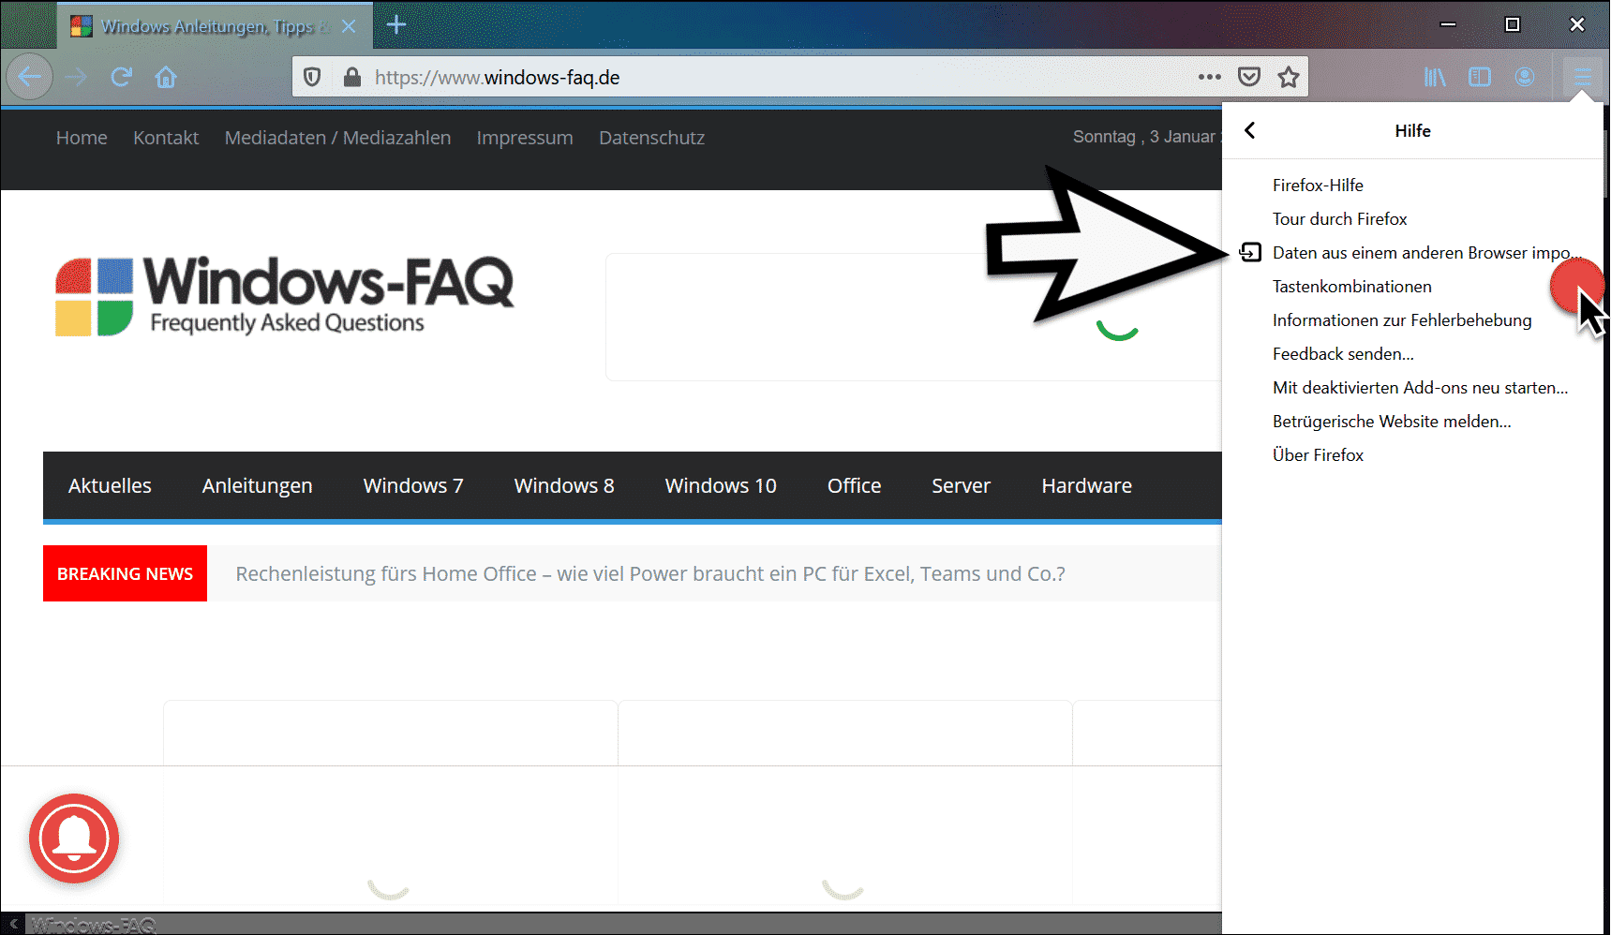Viewport: 1611px width, 935px height.
Task: Open Tastenkombinationen help entry
Action: [1351, 287]
